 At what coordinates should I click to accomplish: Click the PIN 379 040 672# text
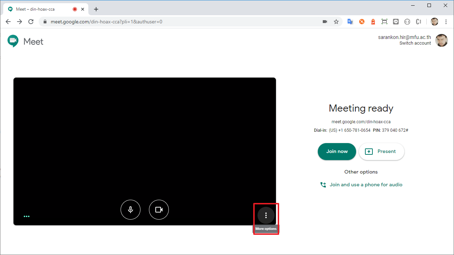(391, 130)
